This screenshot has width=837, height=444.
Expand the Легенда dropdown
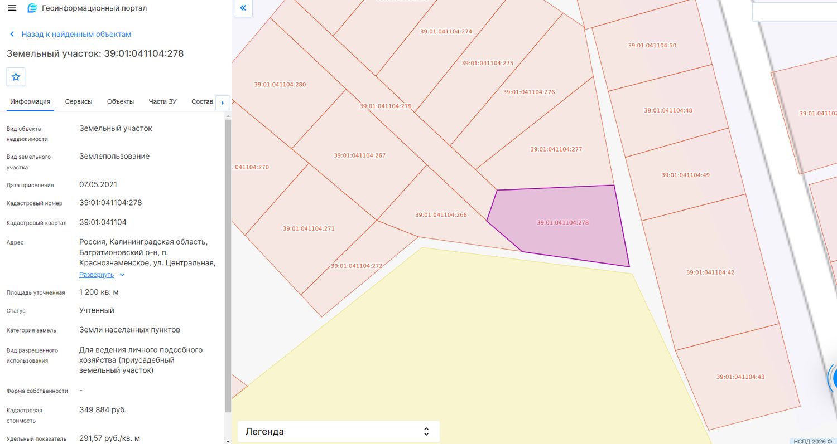[339, 432]
